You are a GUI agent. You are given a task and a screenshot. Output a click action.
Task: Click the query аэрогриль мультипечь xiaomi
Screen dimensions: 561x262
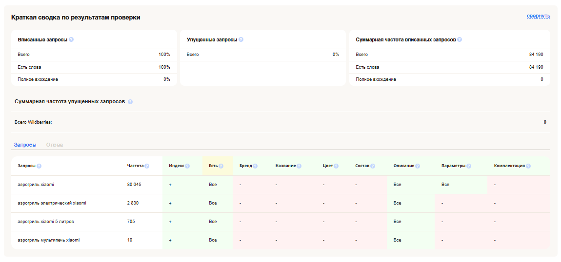tap(48, 240)
